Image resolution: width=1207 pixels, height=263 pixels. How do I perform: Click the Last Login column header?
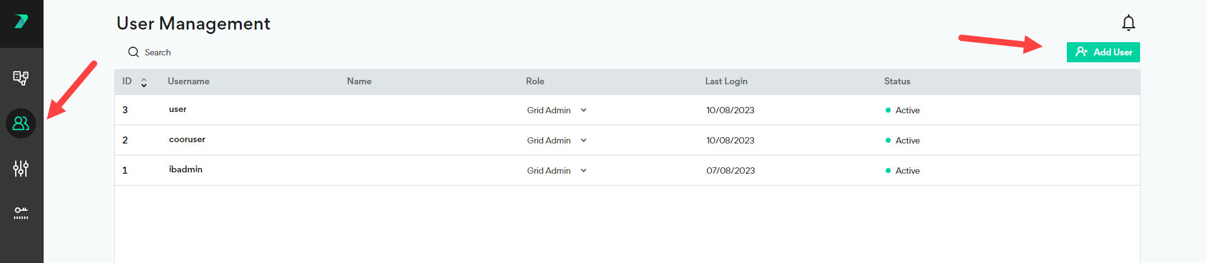pos(726,81)
